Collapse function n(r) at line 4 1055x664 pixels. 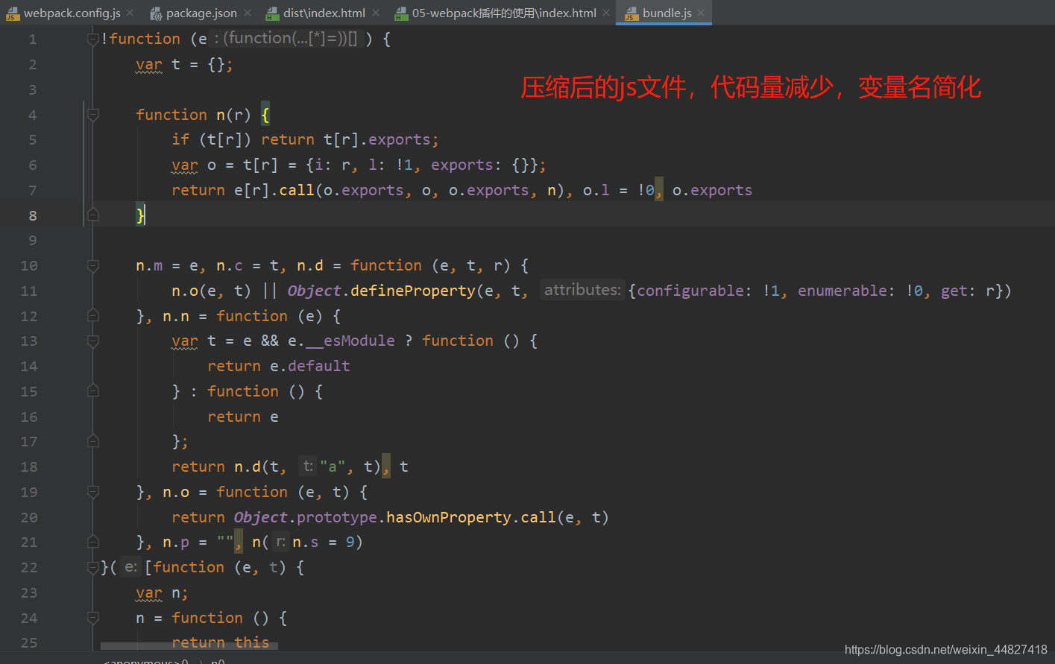[x=93, y=115]
